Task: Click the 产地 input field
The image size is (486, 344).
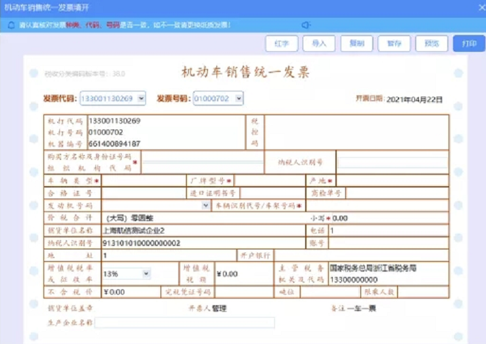Action: (393, 181)
